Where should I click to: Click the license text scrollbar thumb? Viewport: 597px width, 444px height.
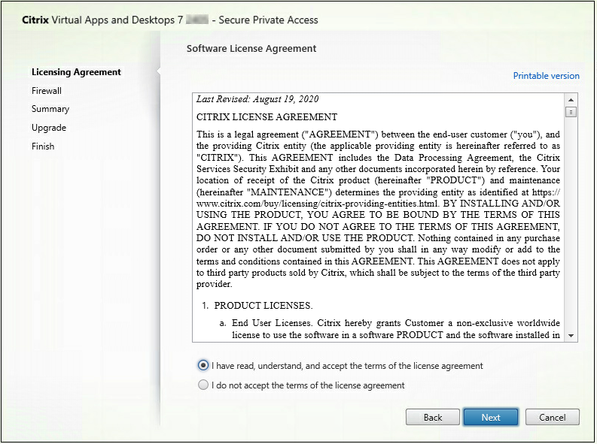[571, 112]
